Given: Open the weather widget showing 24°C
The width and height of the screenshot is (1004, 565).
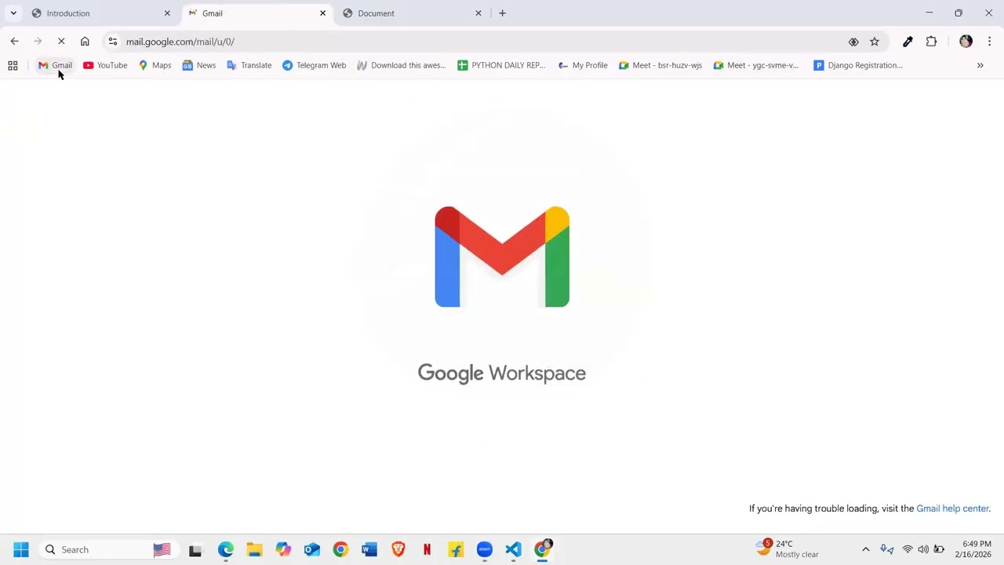Looking at the screenshot, I should (788, 549).
